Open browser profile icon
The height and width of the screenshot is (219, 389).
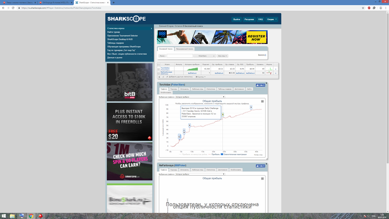(x=381, y=8)
